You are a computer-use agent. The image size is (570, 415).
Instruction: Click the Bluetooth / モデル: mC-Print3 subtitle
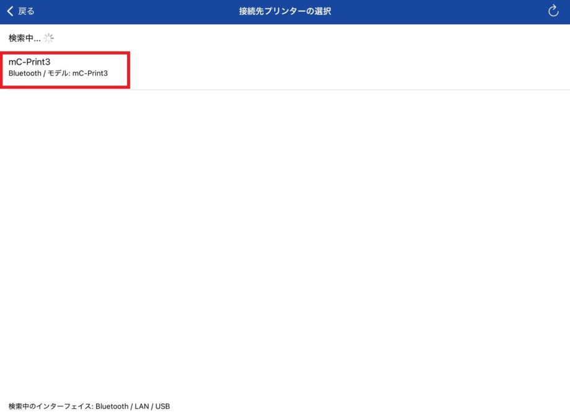[x=58, y=74]
